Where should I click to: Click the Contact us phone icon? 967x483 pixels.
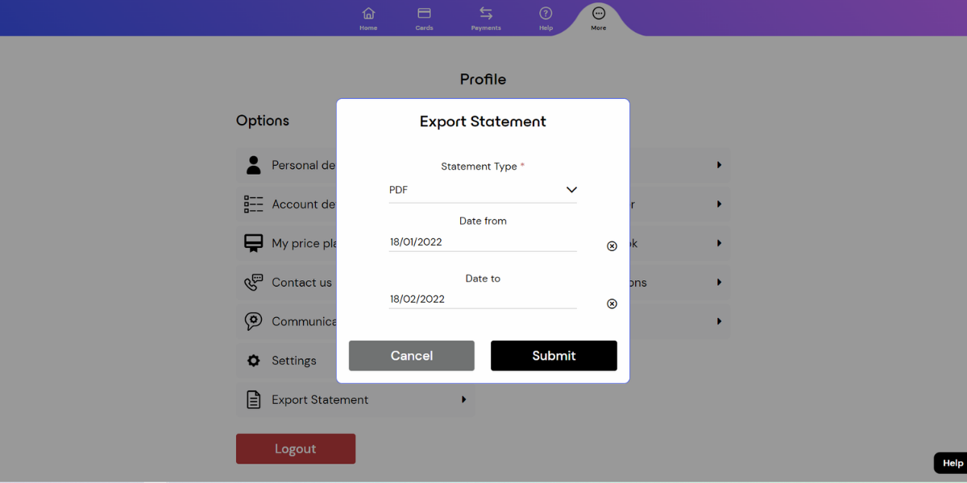[254, 283]
